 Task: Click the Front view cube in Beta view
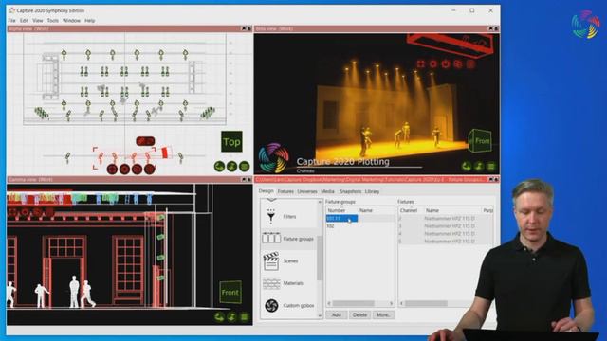(x=480, y=140)
